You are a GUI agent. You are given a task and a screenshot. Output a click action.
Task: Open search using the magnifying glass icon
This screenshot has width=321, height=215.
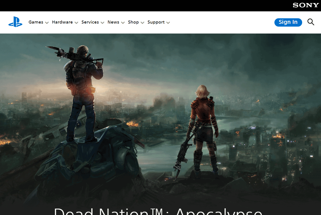tap(311, 22)
